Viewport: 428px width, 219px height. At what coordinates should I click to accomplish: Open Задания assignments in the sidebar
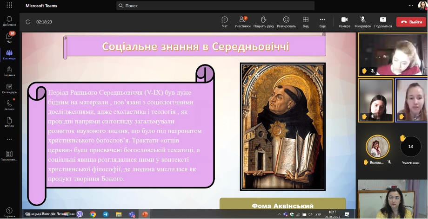coord(9,71)
